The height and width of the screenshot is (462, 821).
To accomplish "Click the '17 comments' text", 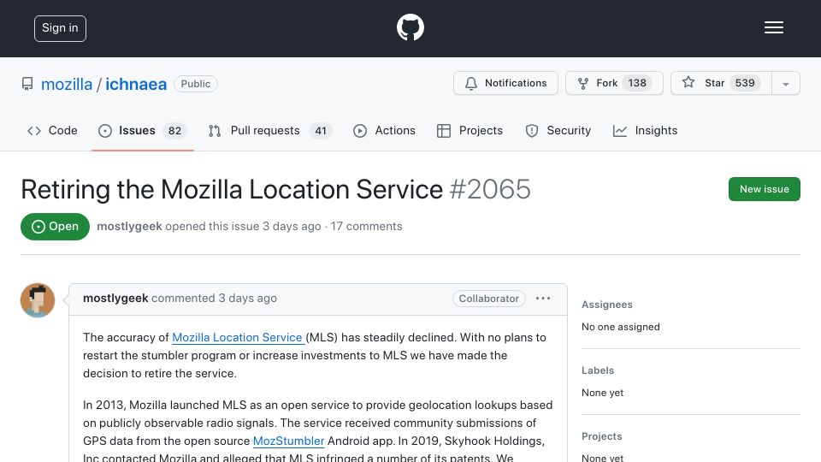I will point(367,226).
